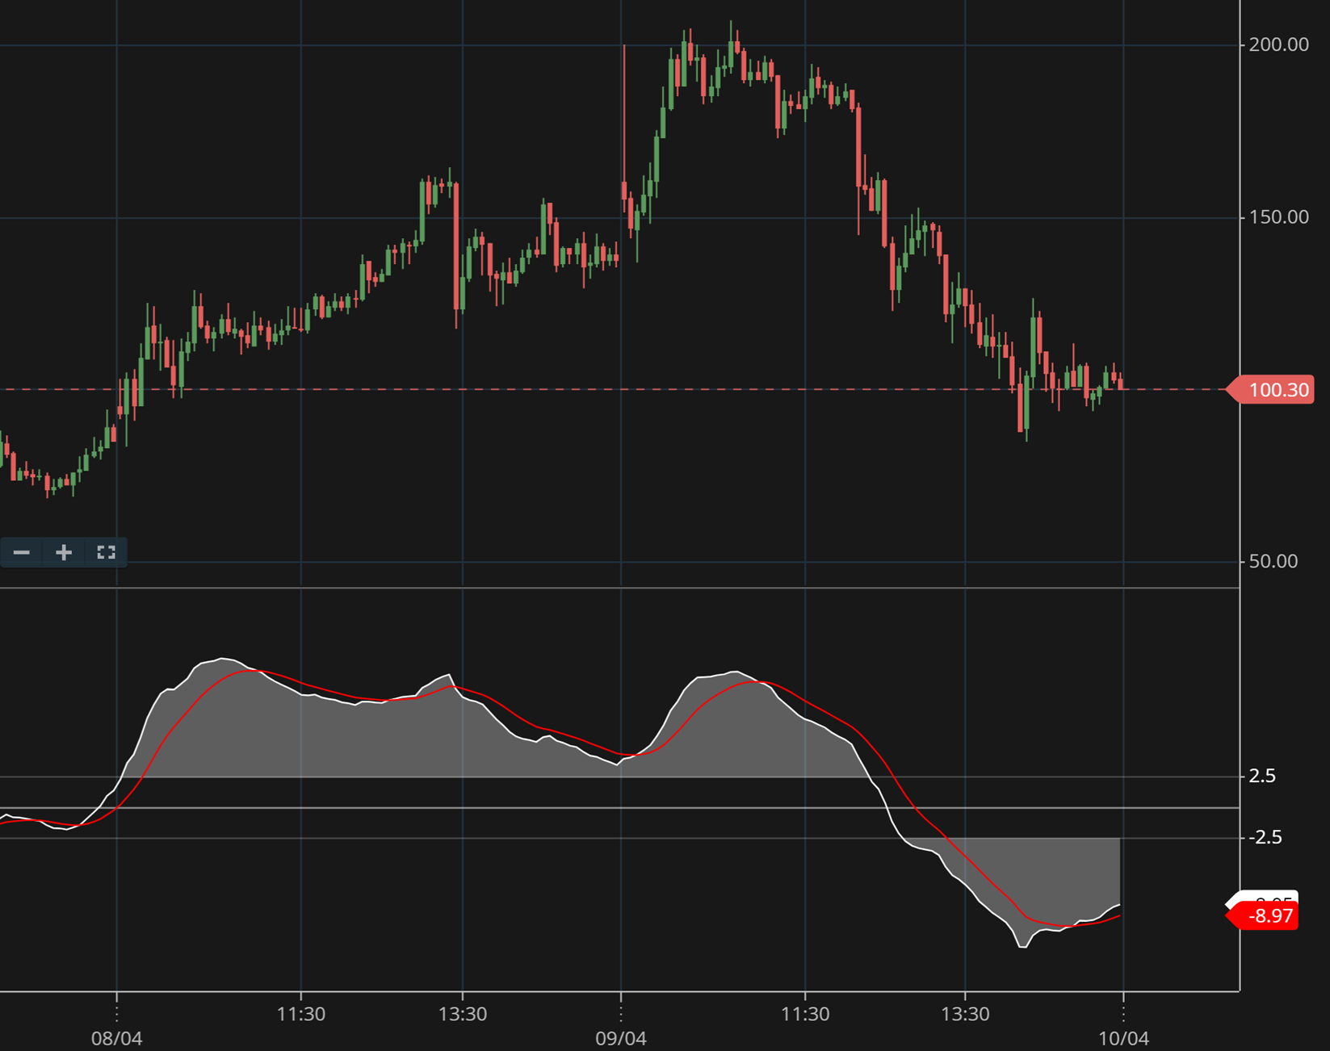Select the 08/04 date marker

tap(116, 1038)
